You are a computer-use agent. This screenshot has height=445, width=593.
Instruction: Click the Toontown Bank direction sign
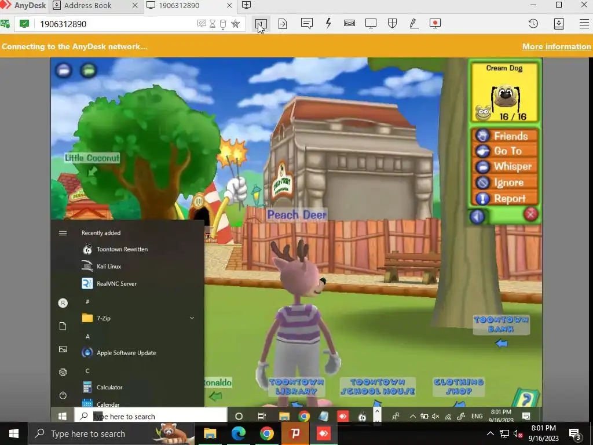501,324
